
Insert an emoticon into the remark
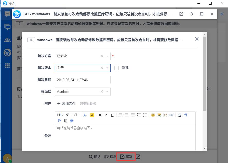point(153,115)
